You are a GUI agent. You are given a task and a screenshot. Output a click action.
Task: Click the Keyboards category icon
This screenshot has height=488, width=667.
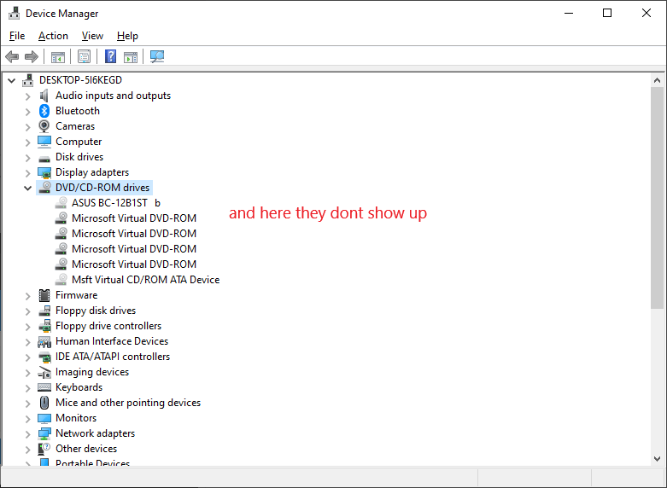44,387
